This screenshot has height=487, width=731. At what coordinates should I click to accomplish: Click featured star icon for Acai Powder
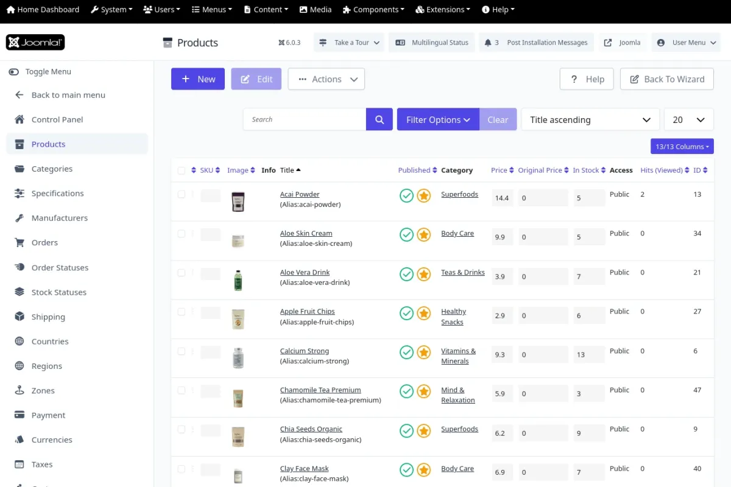click(x=424, y=195)
